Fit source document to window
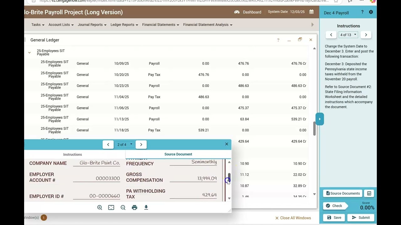 coord(111,207)
